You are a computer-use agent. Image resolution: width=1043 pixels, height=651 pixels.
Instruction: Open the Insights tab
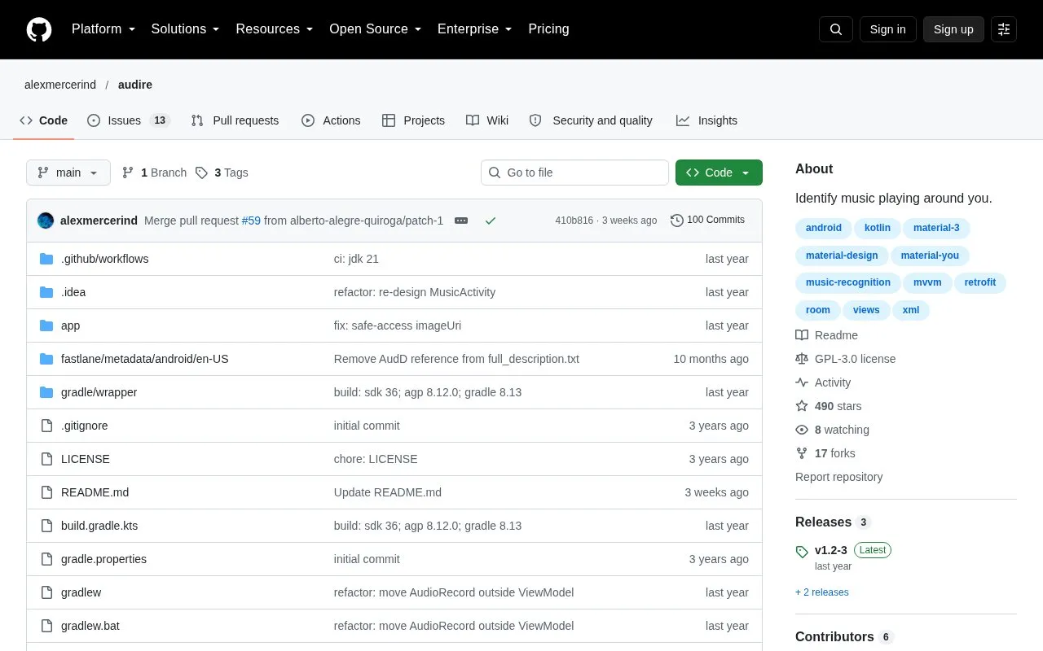pos(706,120)
